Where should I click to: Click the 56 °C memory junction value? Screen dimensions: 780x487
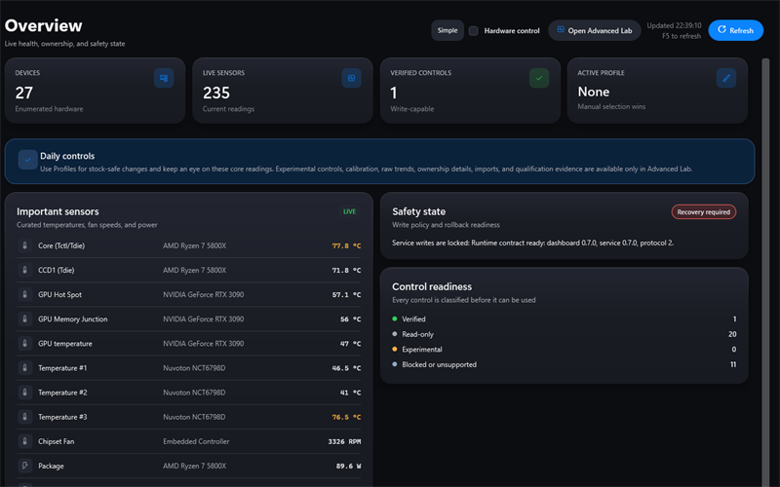coord(351,319)
